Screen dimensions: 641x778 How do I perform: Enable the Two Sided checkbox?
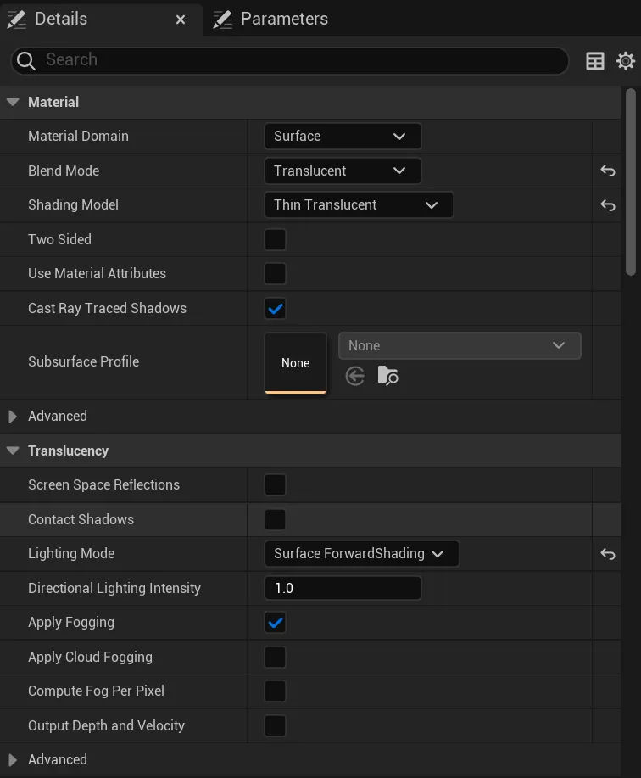pyautogui.click(x=276, y=239)
